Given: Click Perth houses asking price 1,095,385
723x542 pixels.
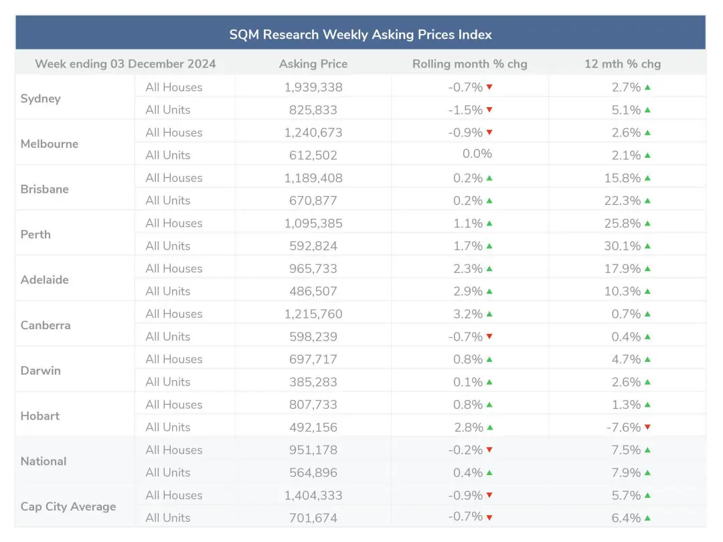Looking at the screenshot, I should 313,223.
